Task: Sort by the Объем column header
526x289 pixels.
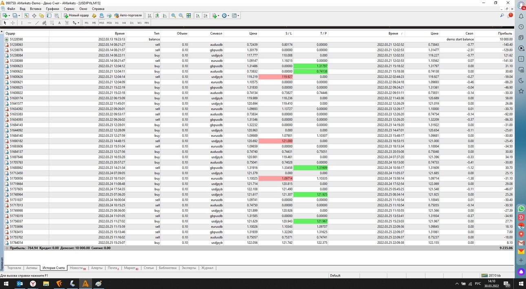Action: [x=182, y=33]
